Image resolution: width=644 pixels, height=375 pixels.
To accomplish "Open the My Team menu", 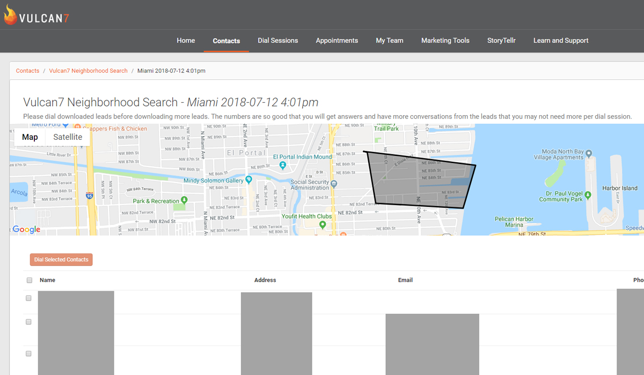I will click(390, 41).
